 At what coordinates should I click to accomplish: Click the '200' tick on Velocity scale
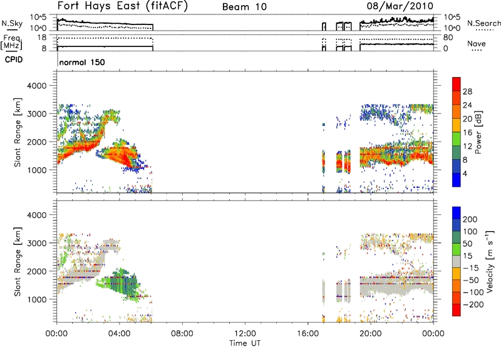[470, 219]
